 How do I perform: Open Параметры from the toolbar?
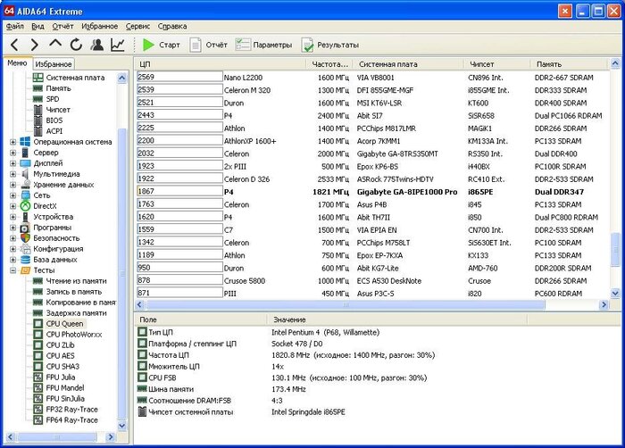264,45
